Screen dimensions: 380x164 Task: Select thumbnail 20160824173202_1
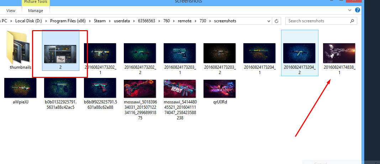click(x=100, y=53)
